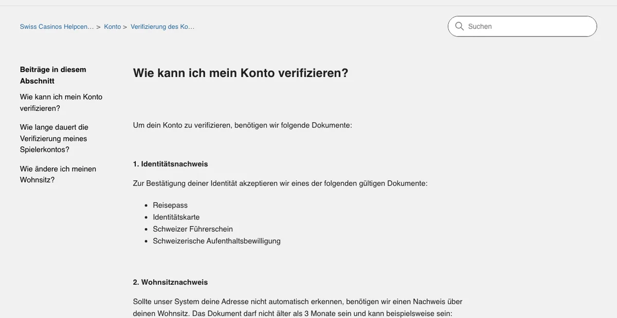The image size is (617, 318).
Task: Click the sidebar heading Beiträge in diesem Abschnitt
Action: 53,75
